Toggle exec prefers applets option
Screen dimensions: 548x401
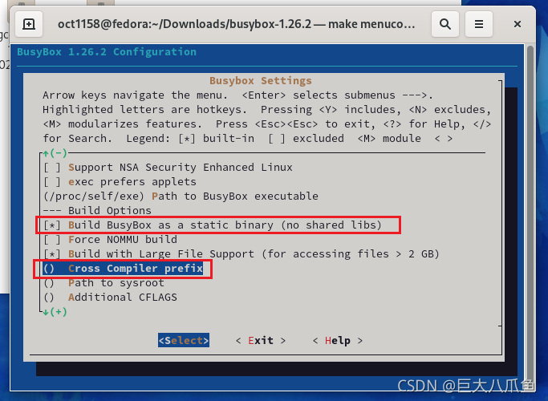[x=120, y=181]
